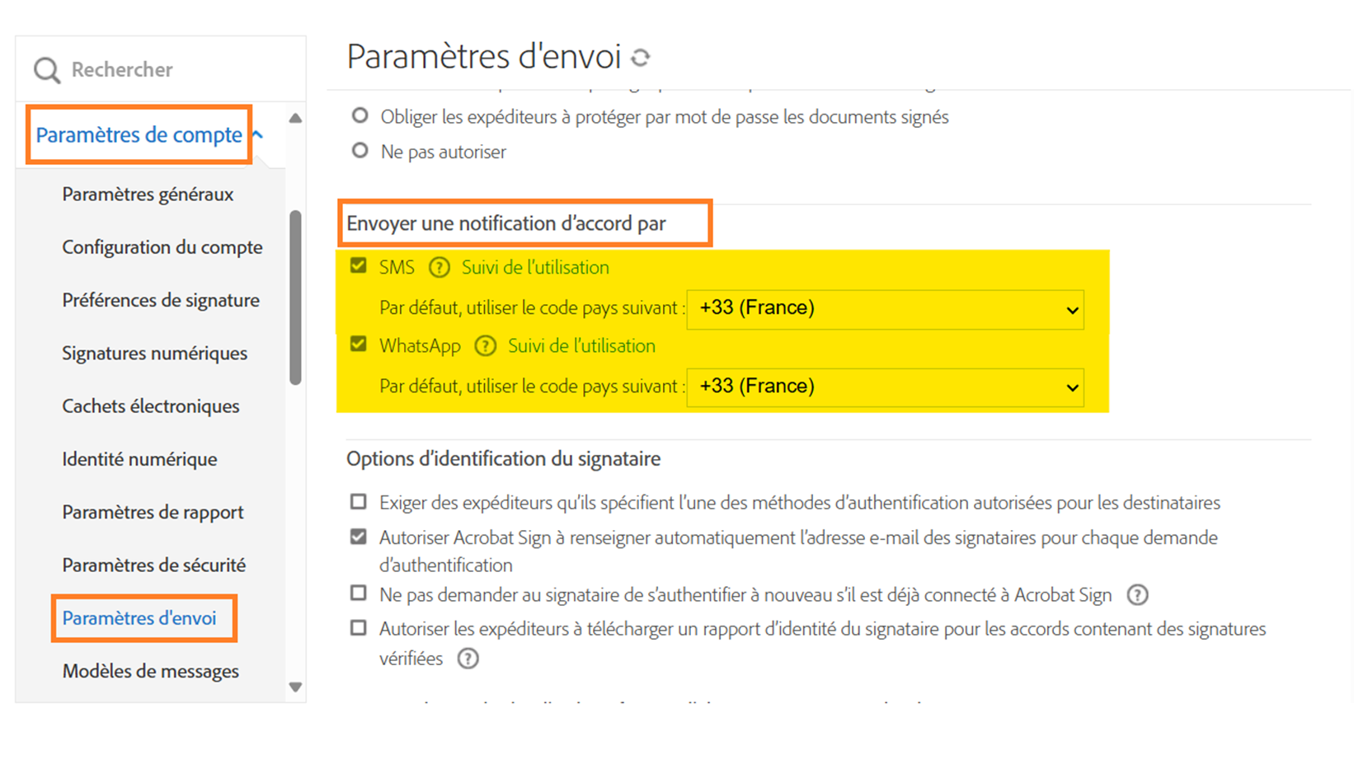1354x774 pixels.
Task: Open Suivi de l'utilisation for WhatsApp
Action: coord(581,345)
